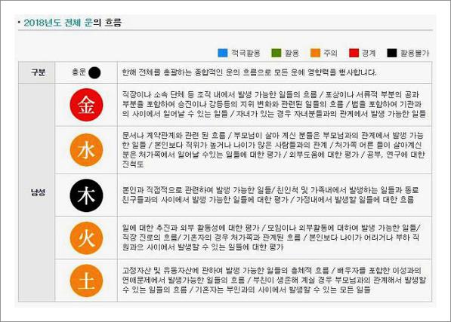This screenshot has width=451, height=322.
Task: Click the orange 火 element circle
Action: pyautogui.click(x=86, y=238)
